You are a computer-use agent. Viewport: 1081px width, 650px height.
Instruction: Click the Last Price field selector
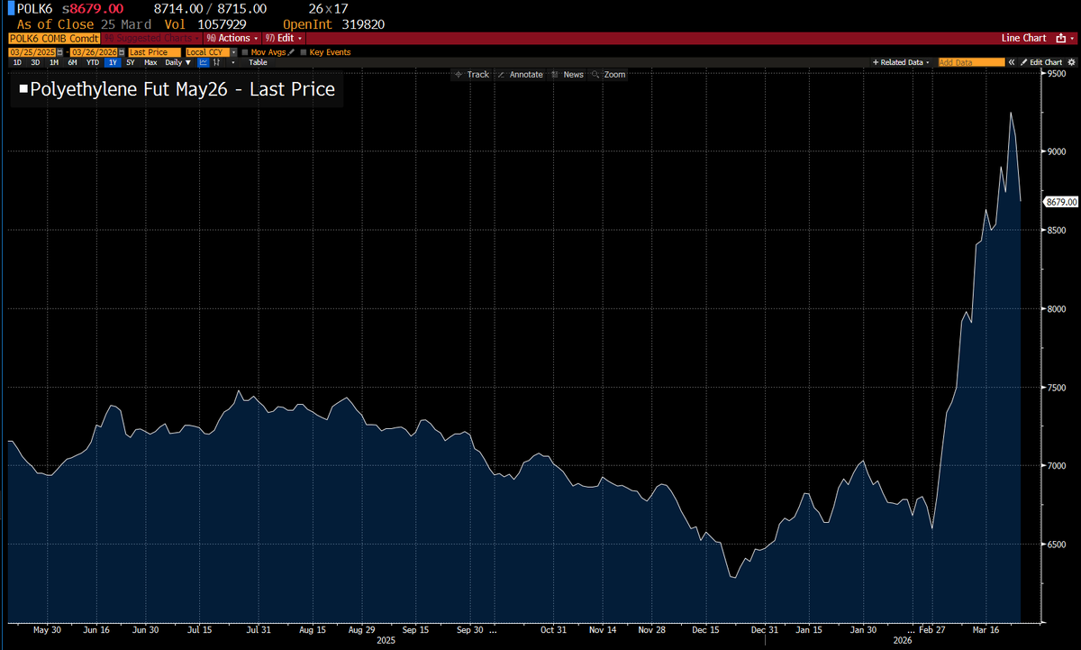[154, 52]
